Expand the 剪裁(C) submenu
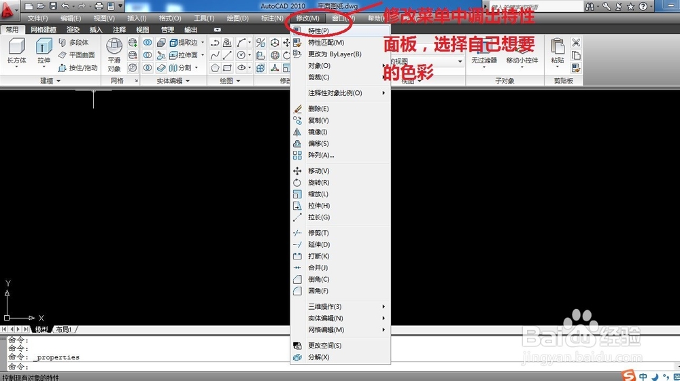 tap(341, 77)
